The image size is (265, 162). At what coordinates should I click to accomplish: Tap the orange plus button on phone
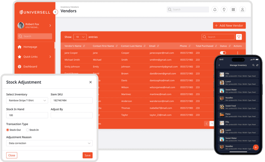256,147
